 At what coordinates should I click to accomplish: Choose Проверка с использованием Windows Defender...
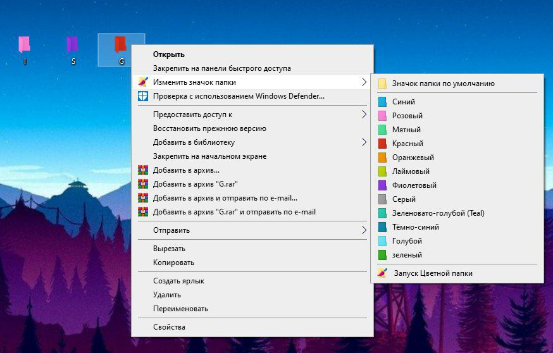(x=252, y=96)
